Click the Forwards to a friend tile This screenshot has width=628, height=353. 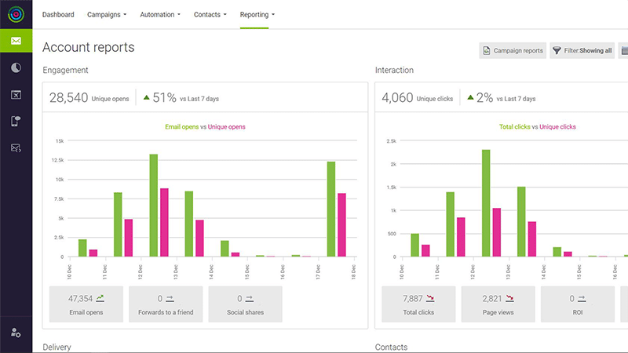coord(166,304)
